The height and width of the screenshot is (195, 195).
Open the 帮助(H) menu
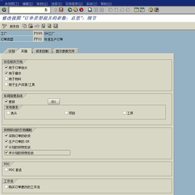click(106, 4)
